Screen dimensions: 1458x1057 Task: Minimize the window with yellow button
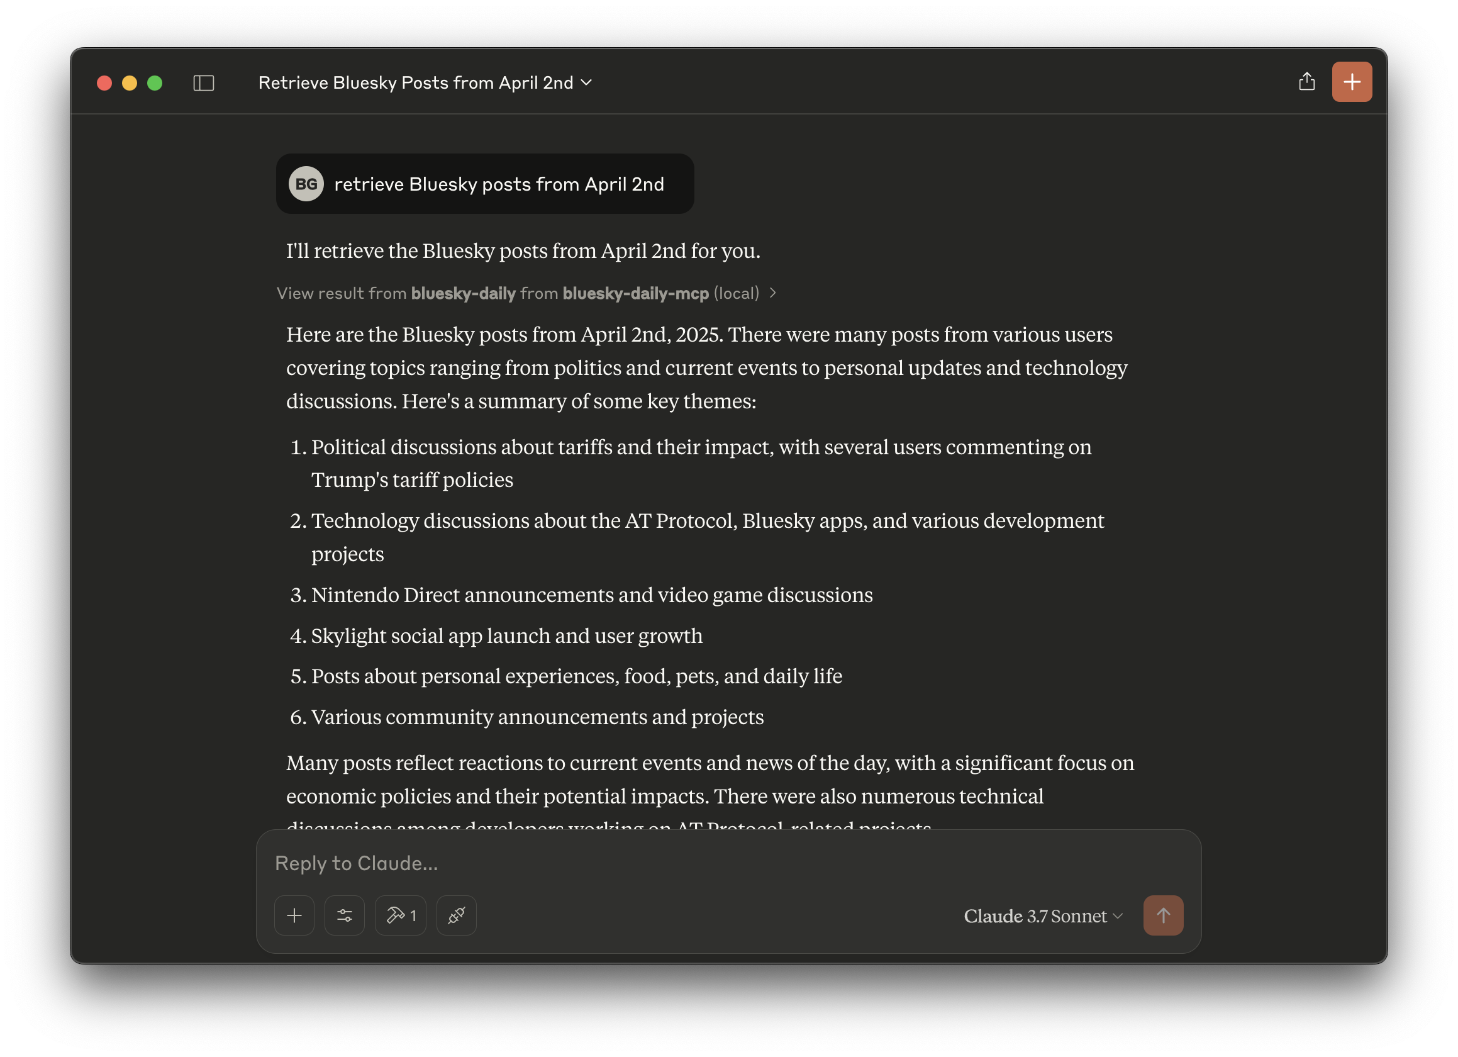pyautogui.click(x=129, y=83)
